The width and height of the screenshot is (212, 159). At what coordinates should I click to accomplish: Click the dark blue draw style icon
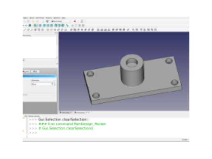point(30,25)
